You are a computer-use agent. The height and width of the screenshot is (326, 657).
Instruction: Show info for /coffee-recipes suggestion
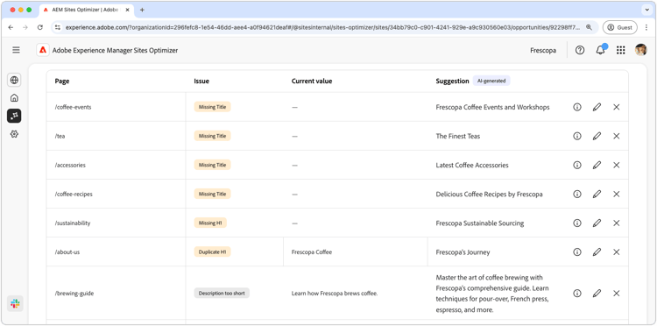577,194
